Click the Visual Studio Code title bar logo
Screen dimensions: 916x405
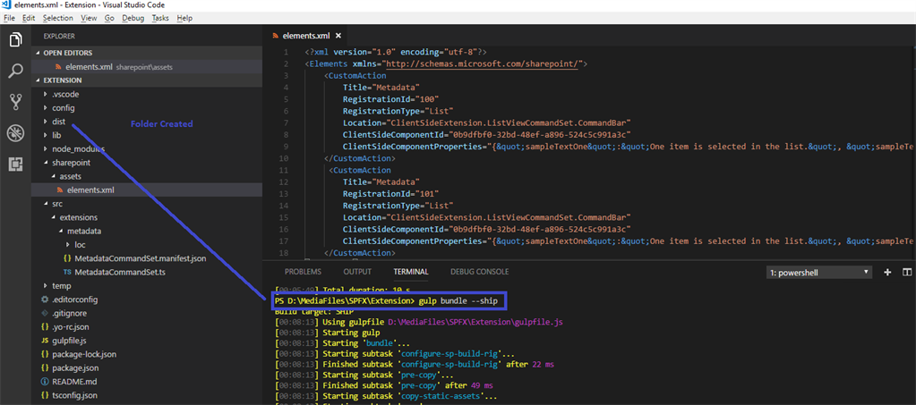click(x=6, y=4)
